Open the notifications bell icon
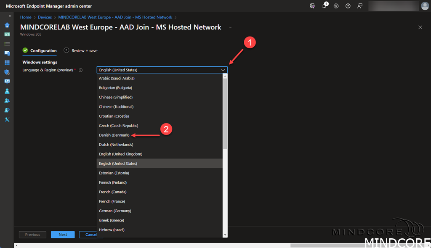 tap(325, 6)
